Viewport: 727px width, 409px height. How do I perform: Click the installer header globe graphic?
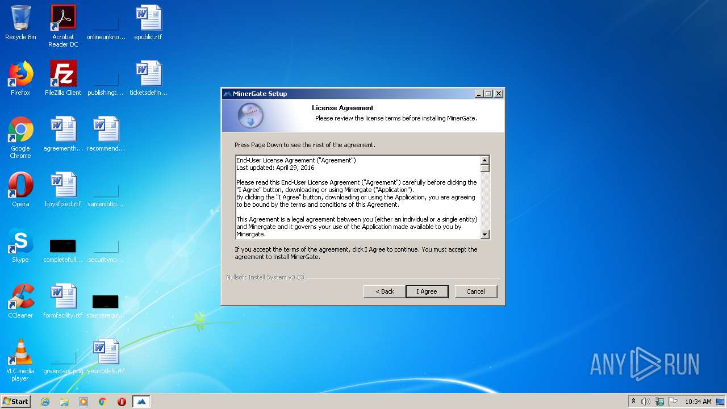coord(250,116)
